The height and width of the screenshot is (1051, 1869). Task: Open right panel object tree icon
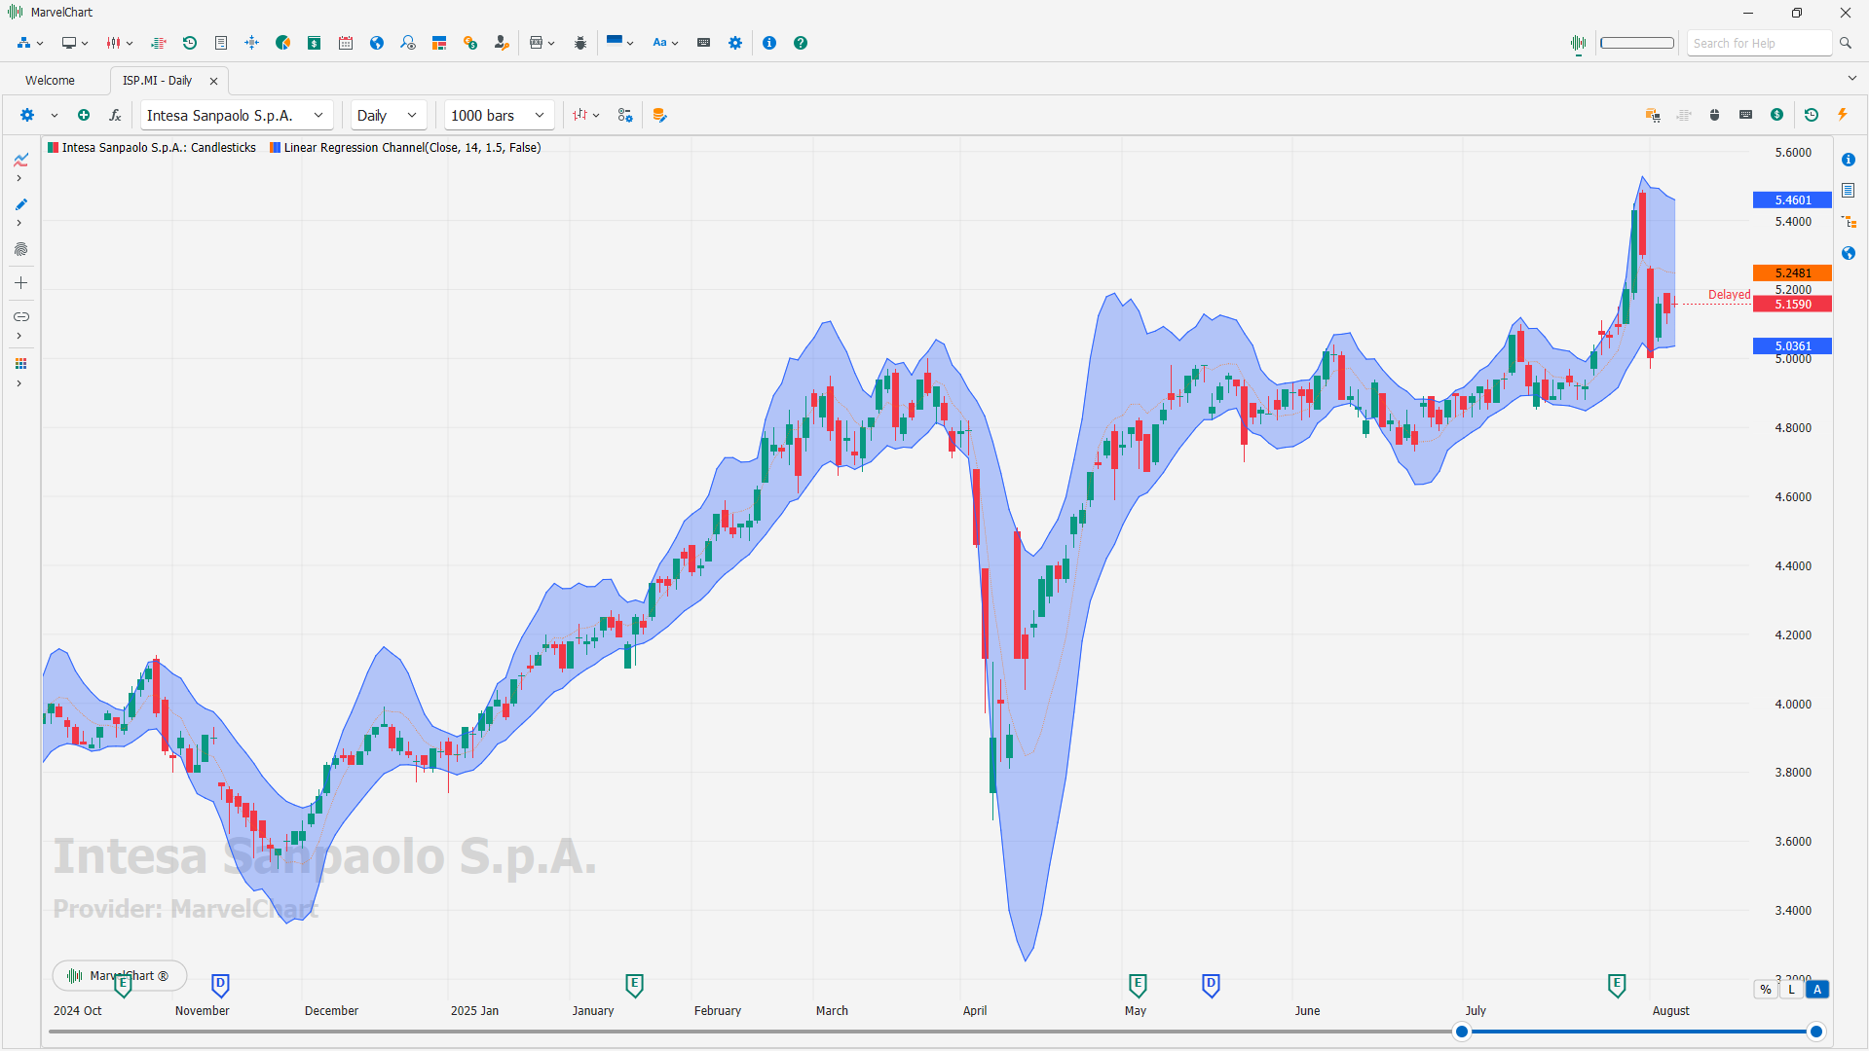pos(1849,222)
